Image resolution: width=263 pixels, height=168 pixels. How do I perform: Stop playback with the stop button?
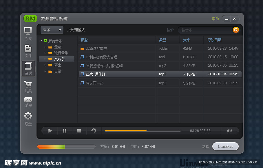[79, 131]
